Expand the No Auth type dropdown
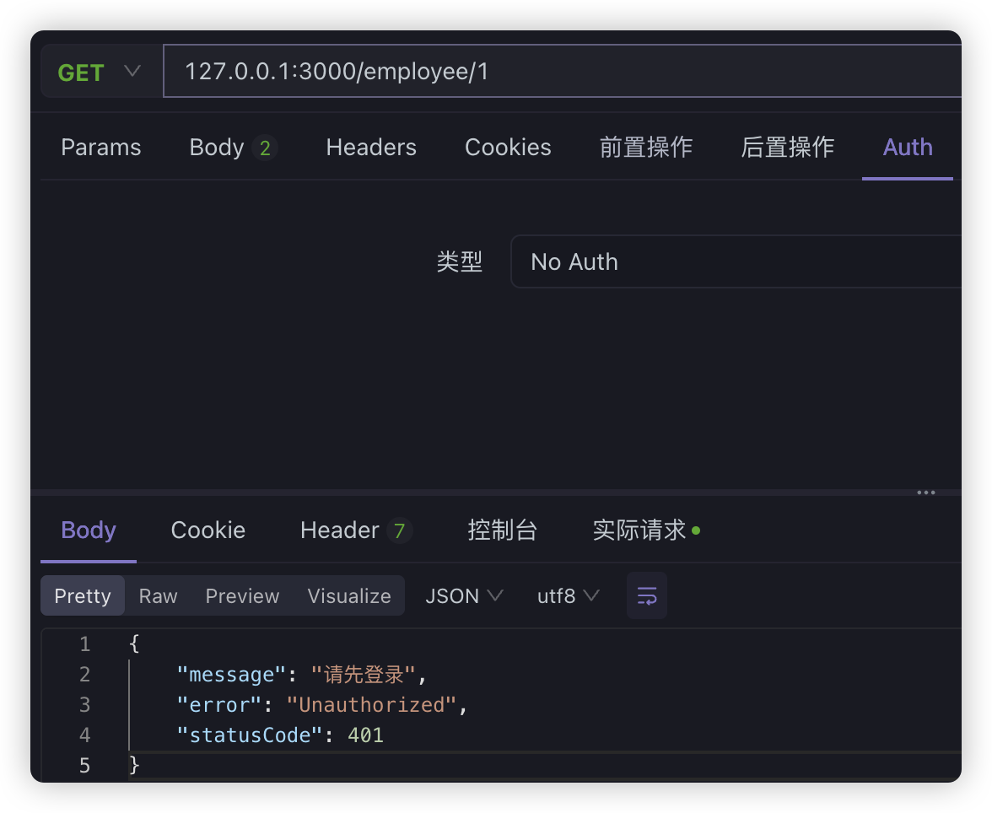Viewport: 992px width, 813px height. tap(734, 262)
